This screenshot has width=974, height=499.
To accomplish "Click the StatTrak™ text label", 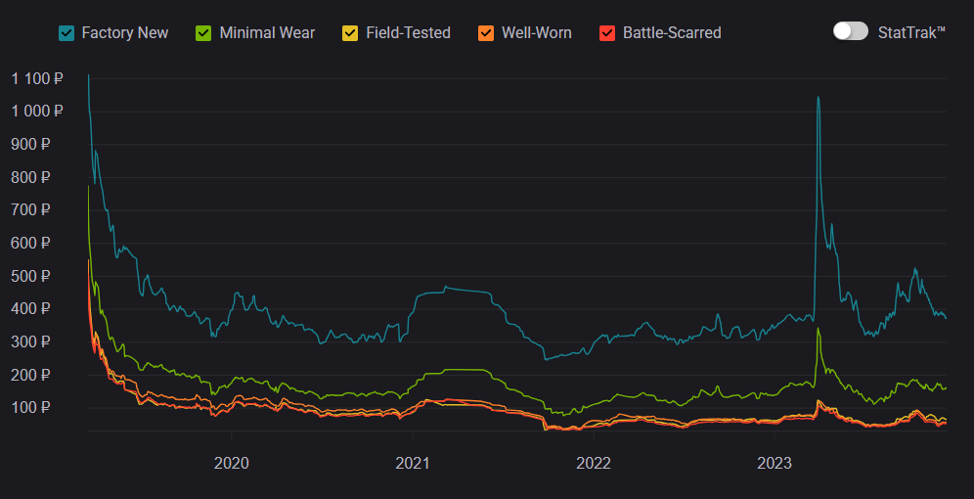I will pyautogui.click(x=911, y=32).
